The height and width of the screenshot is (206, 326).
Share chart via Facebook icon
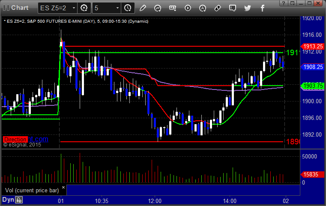(263, 8)
